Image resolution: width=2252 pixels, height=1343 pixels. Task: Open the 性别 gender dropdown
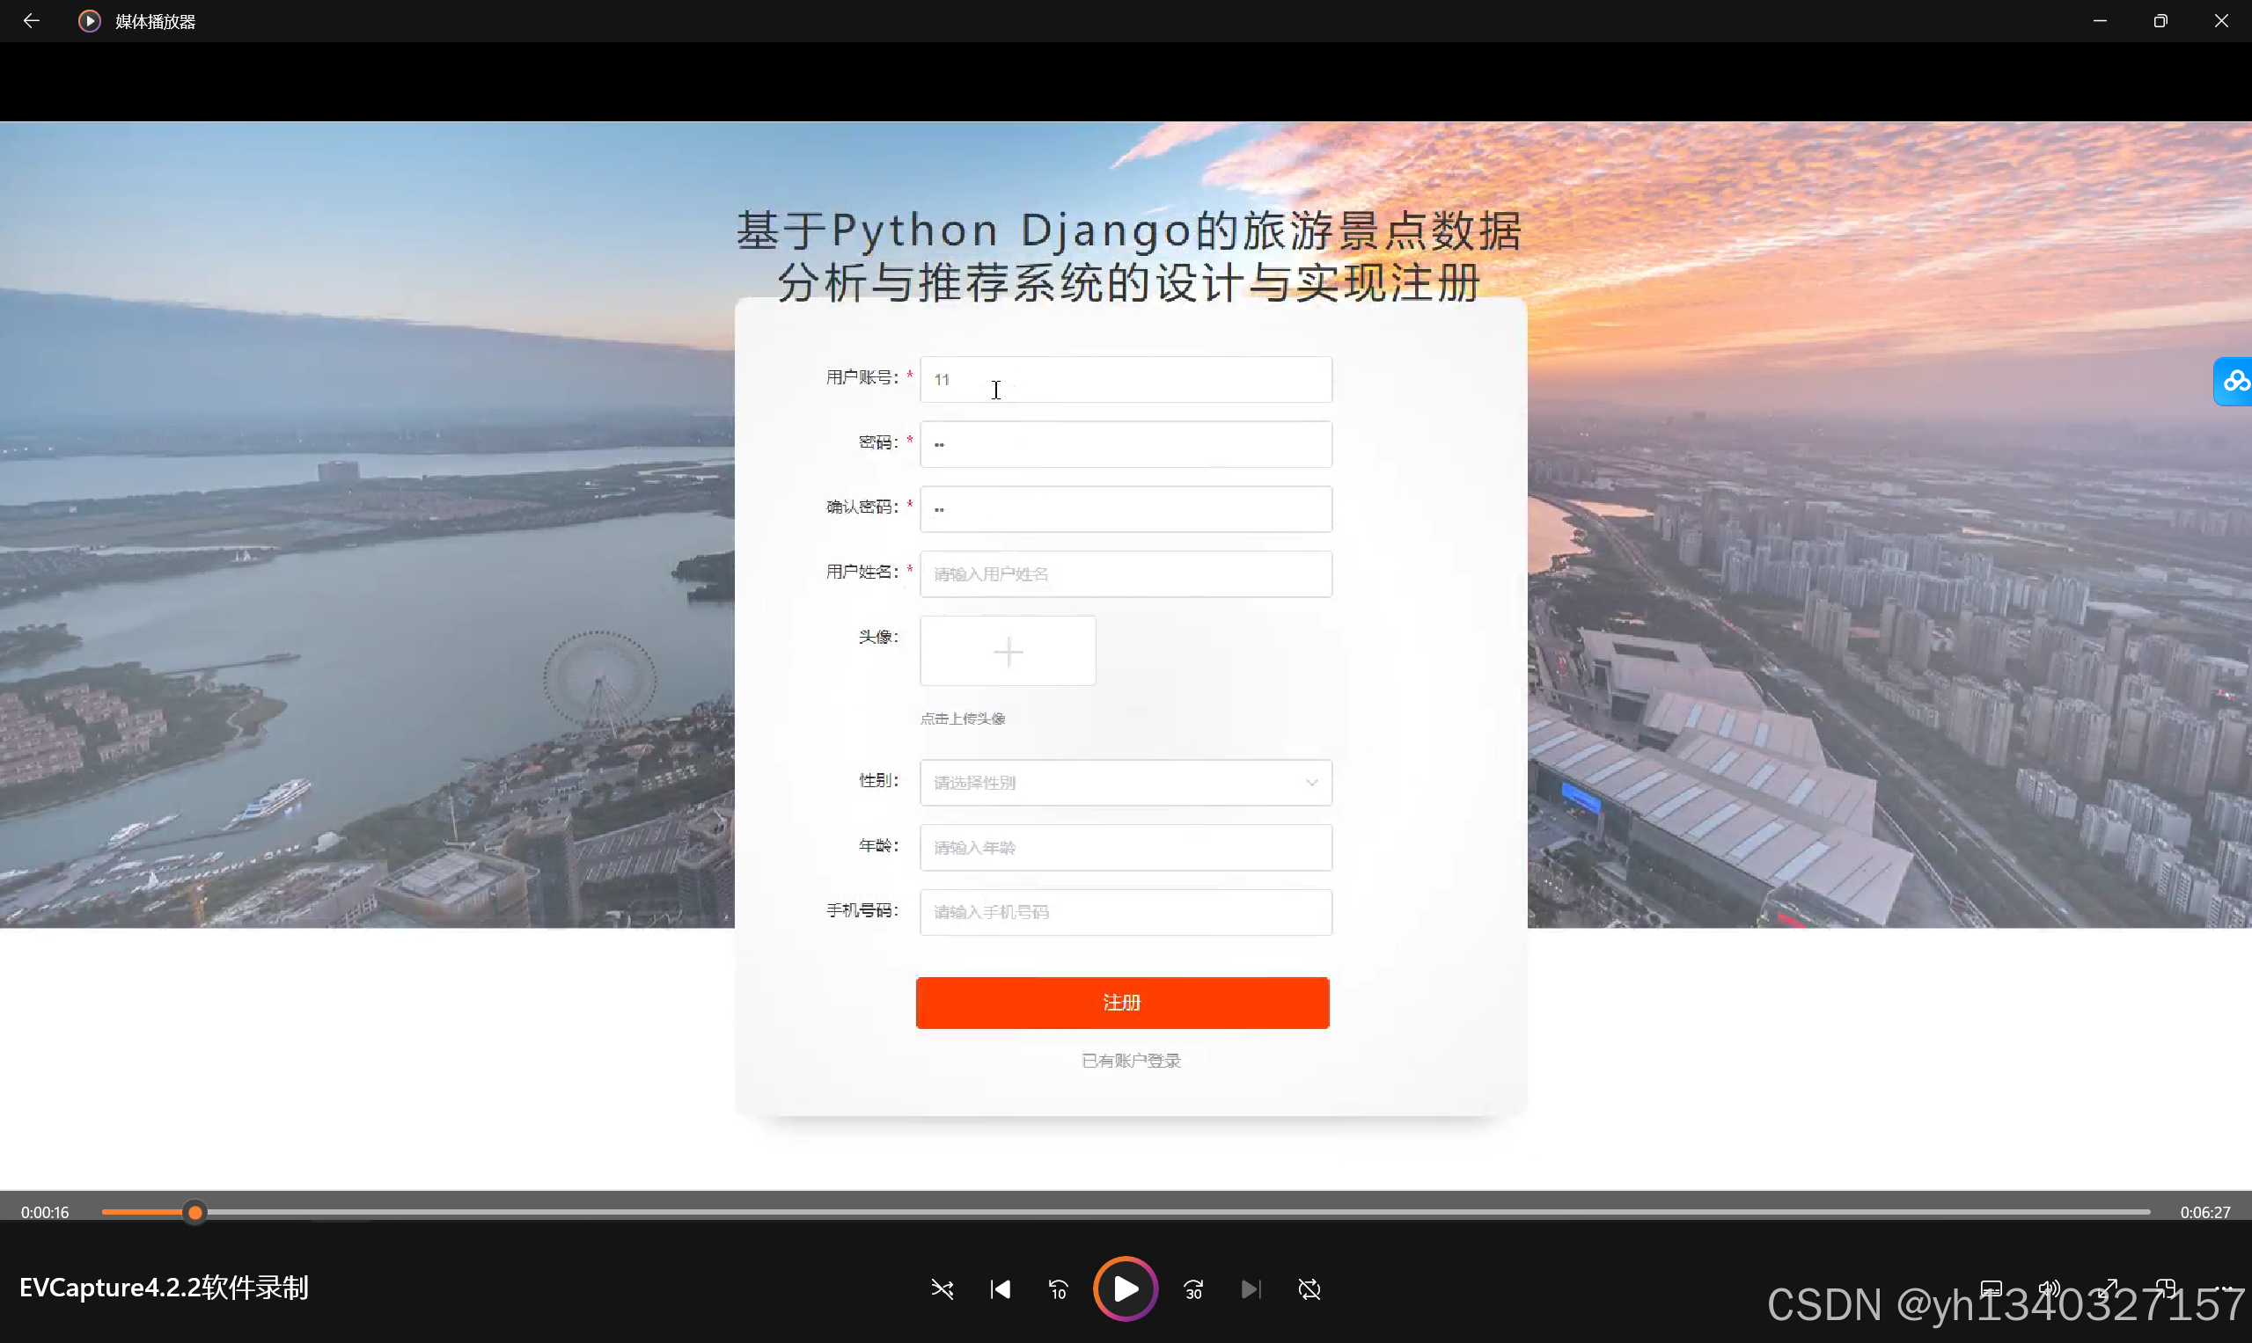coord(1126,783)
